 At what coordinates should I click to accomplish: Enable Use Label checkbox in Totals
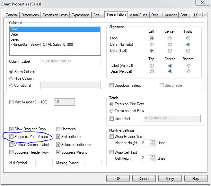click(111, 119)
